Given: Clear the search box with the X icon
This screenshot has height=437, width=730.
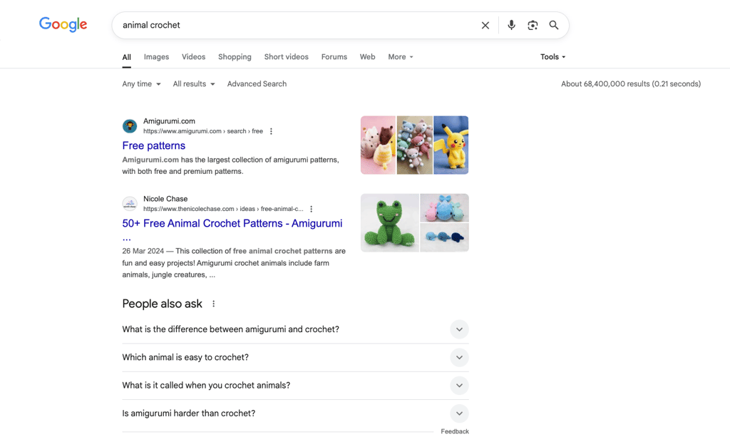Looking at the screenshot, I should point(485,25).
